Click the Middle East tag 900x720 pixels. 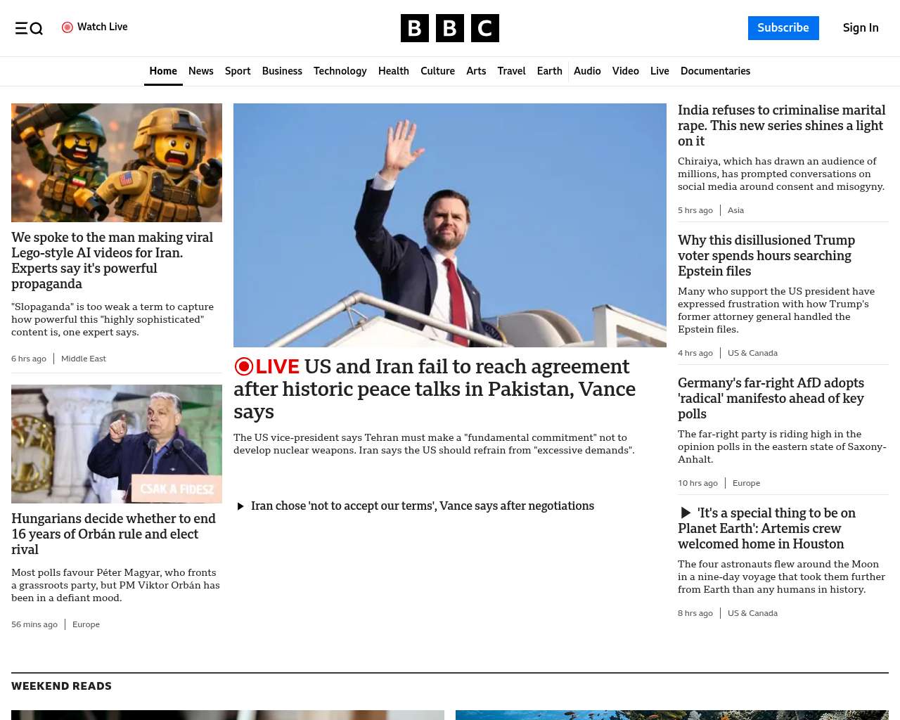click(x=84, y=359)
